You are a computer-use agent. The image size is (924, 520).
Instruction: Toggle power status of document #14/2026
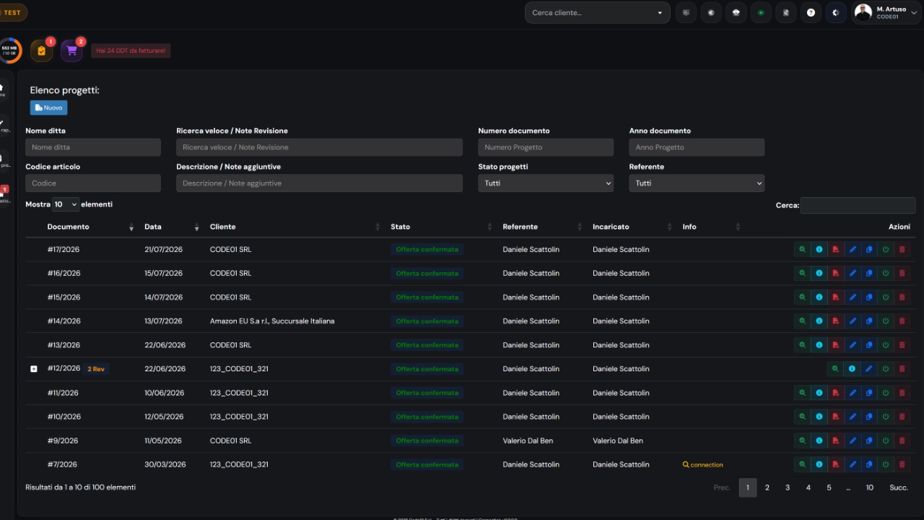click(886, 321)
